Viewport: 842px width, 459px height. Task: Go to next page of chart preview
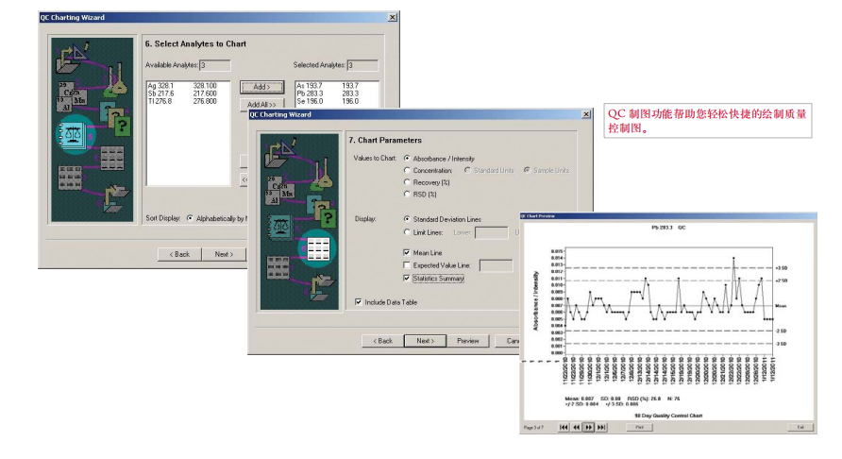click(589, 427)
